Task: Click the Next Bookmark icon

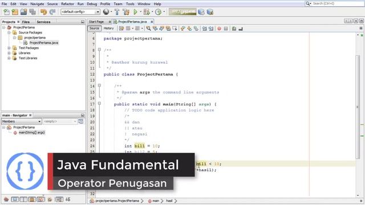Action: 189,28
